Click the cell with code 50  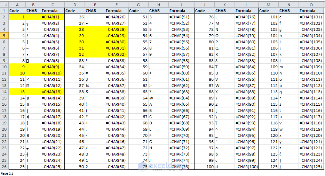74,167
